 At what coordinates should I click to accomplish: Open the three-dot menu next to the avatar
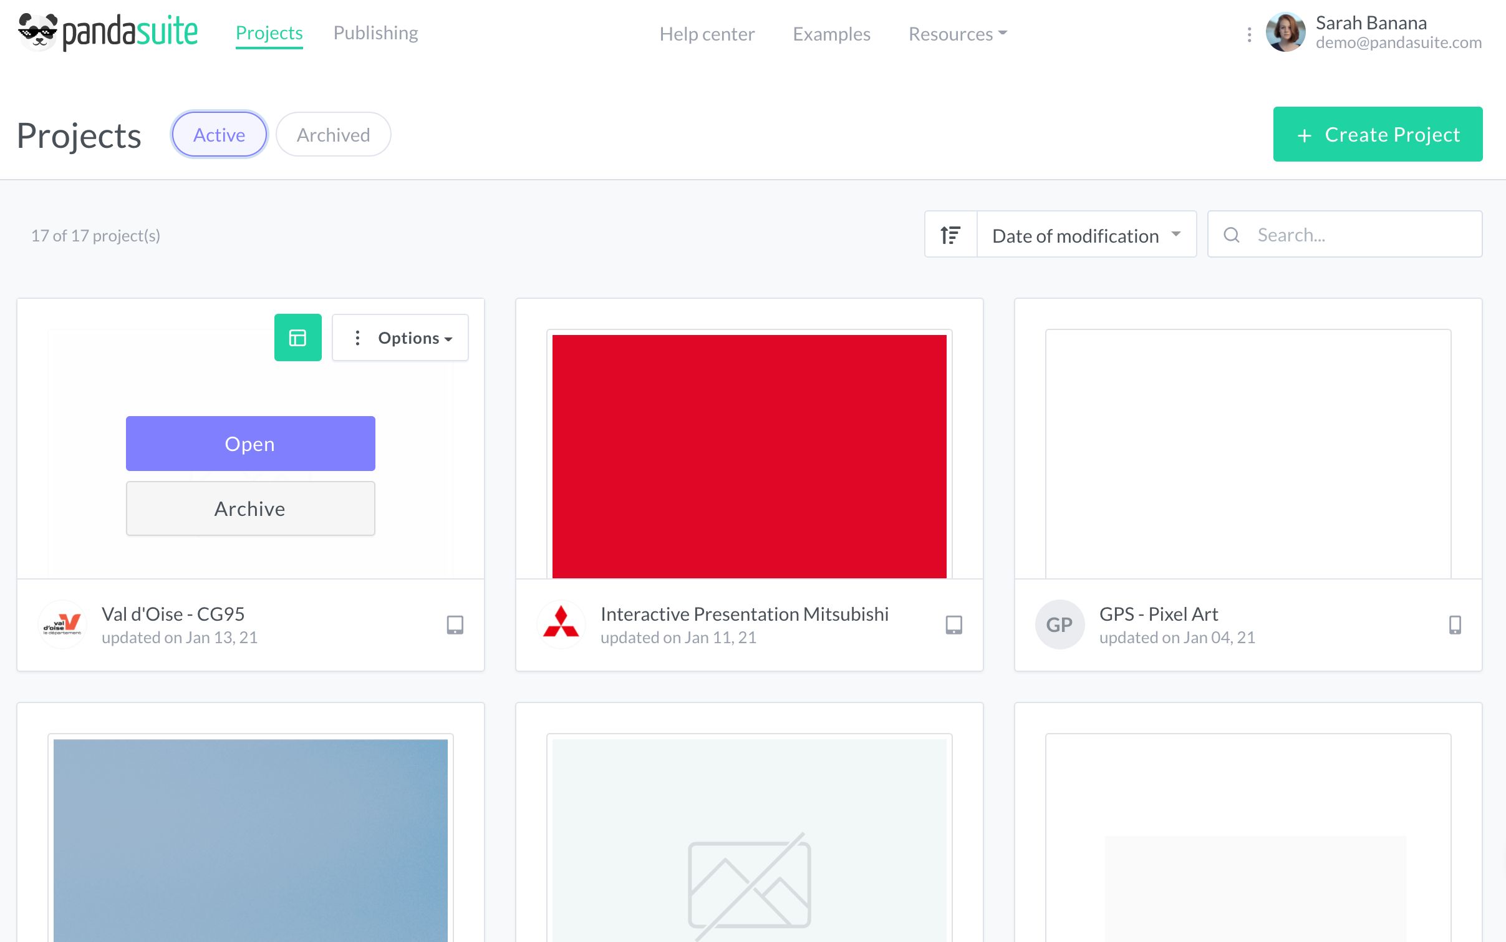click(1249, 36)
